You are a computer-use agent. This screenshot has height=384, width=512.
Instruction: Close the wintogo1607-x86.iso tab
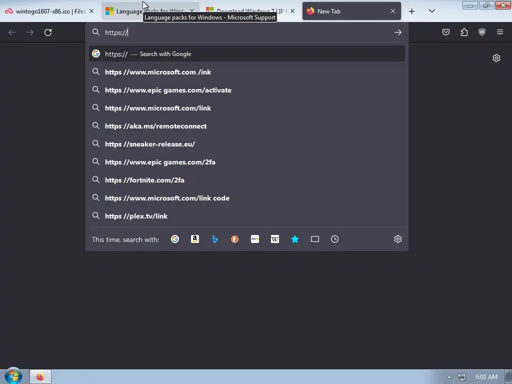pos(91,11)
